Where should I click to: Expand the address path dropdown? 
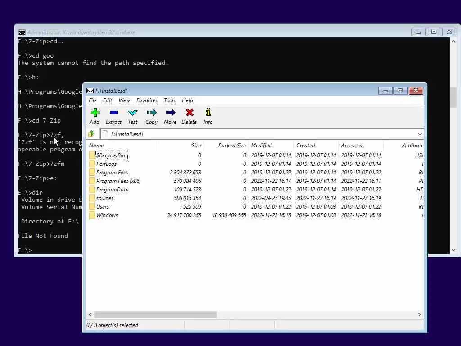420,134
